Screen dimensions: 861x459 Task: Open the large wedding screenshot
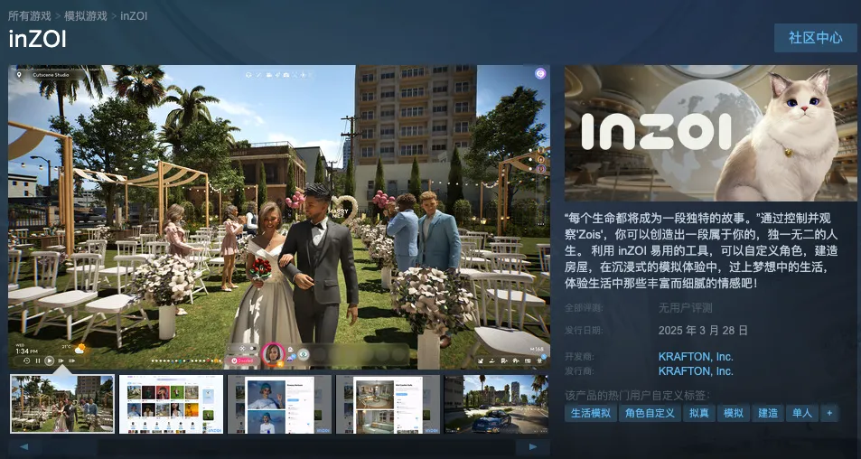click(x=279, y=217)
